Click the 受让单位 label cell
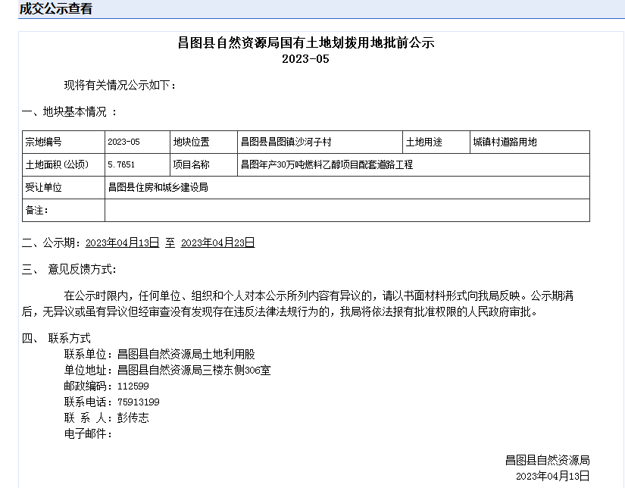The width and height of the screenshot is (625, 488). coord(64,187)
